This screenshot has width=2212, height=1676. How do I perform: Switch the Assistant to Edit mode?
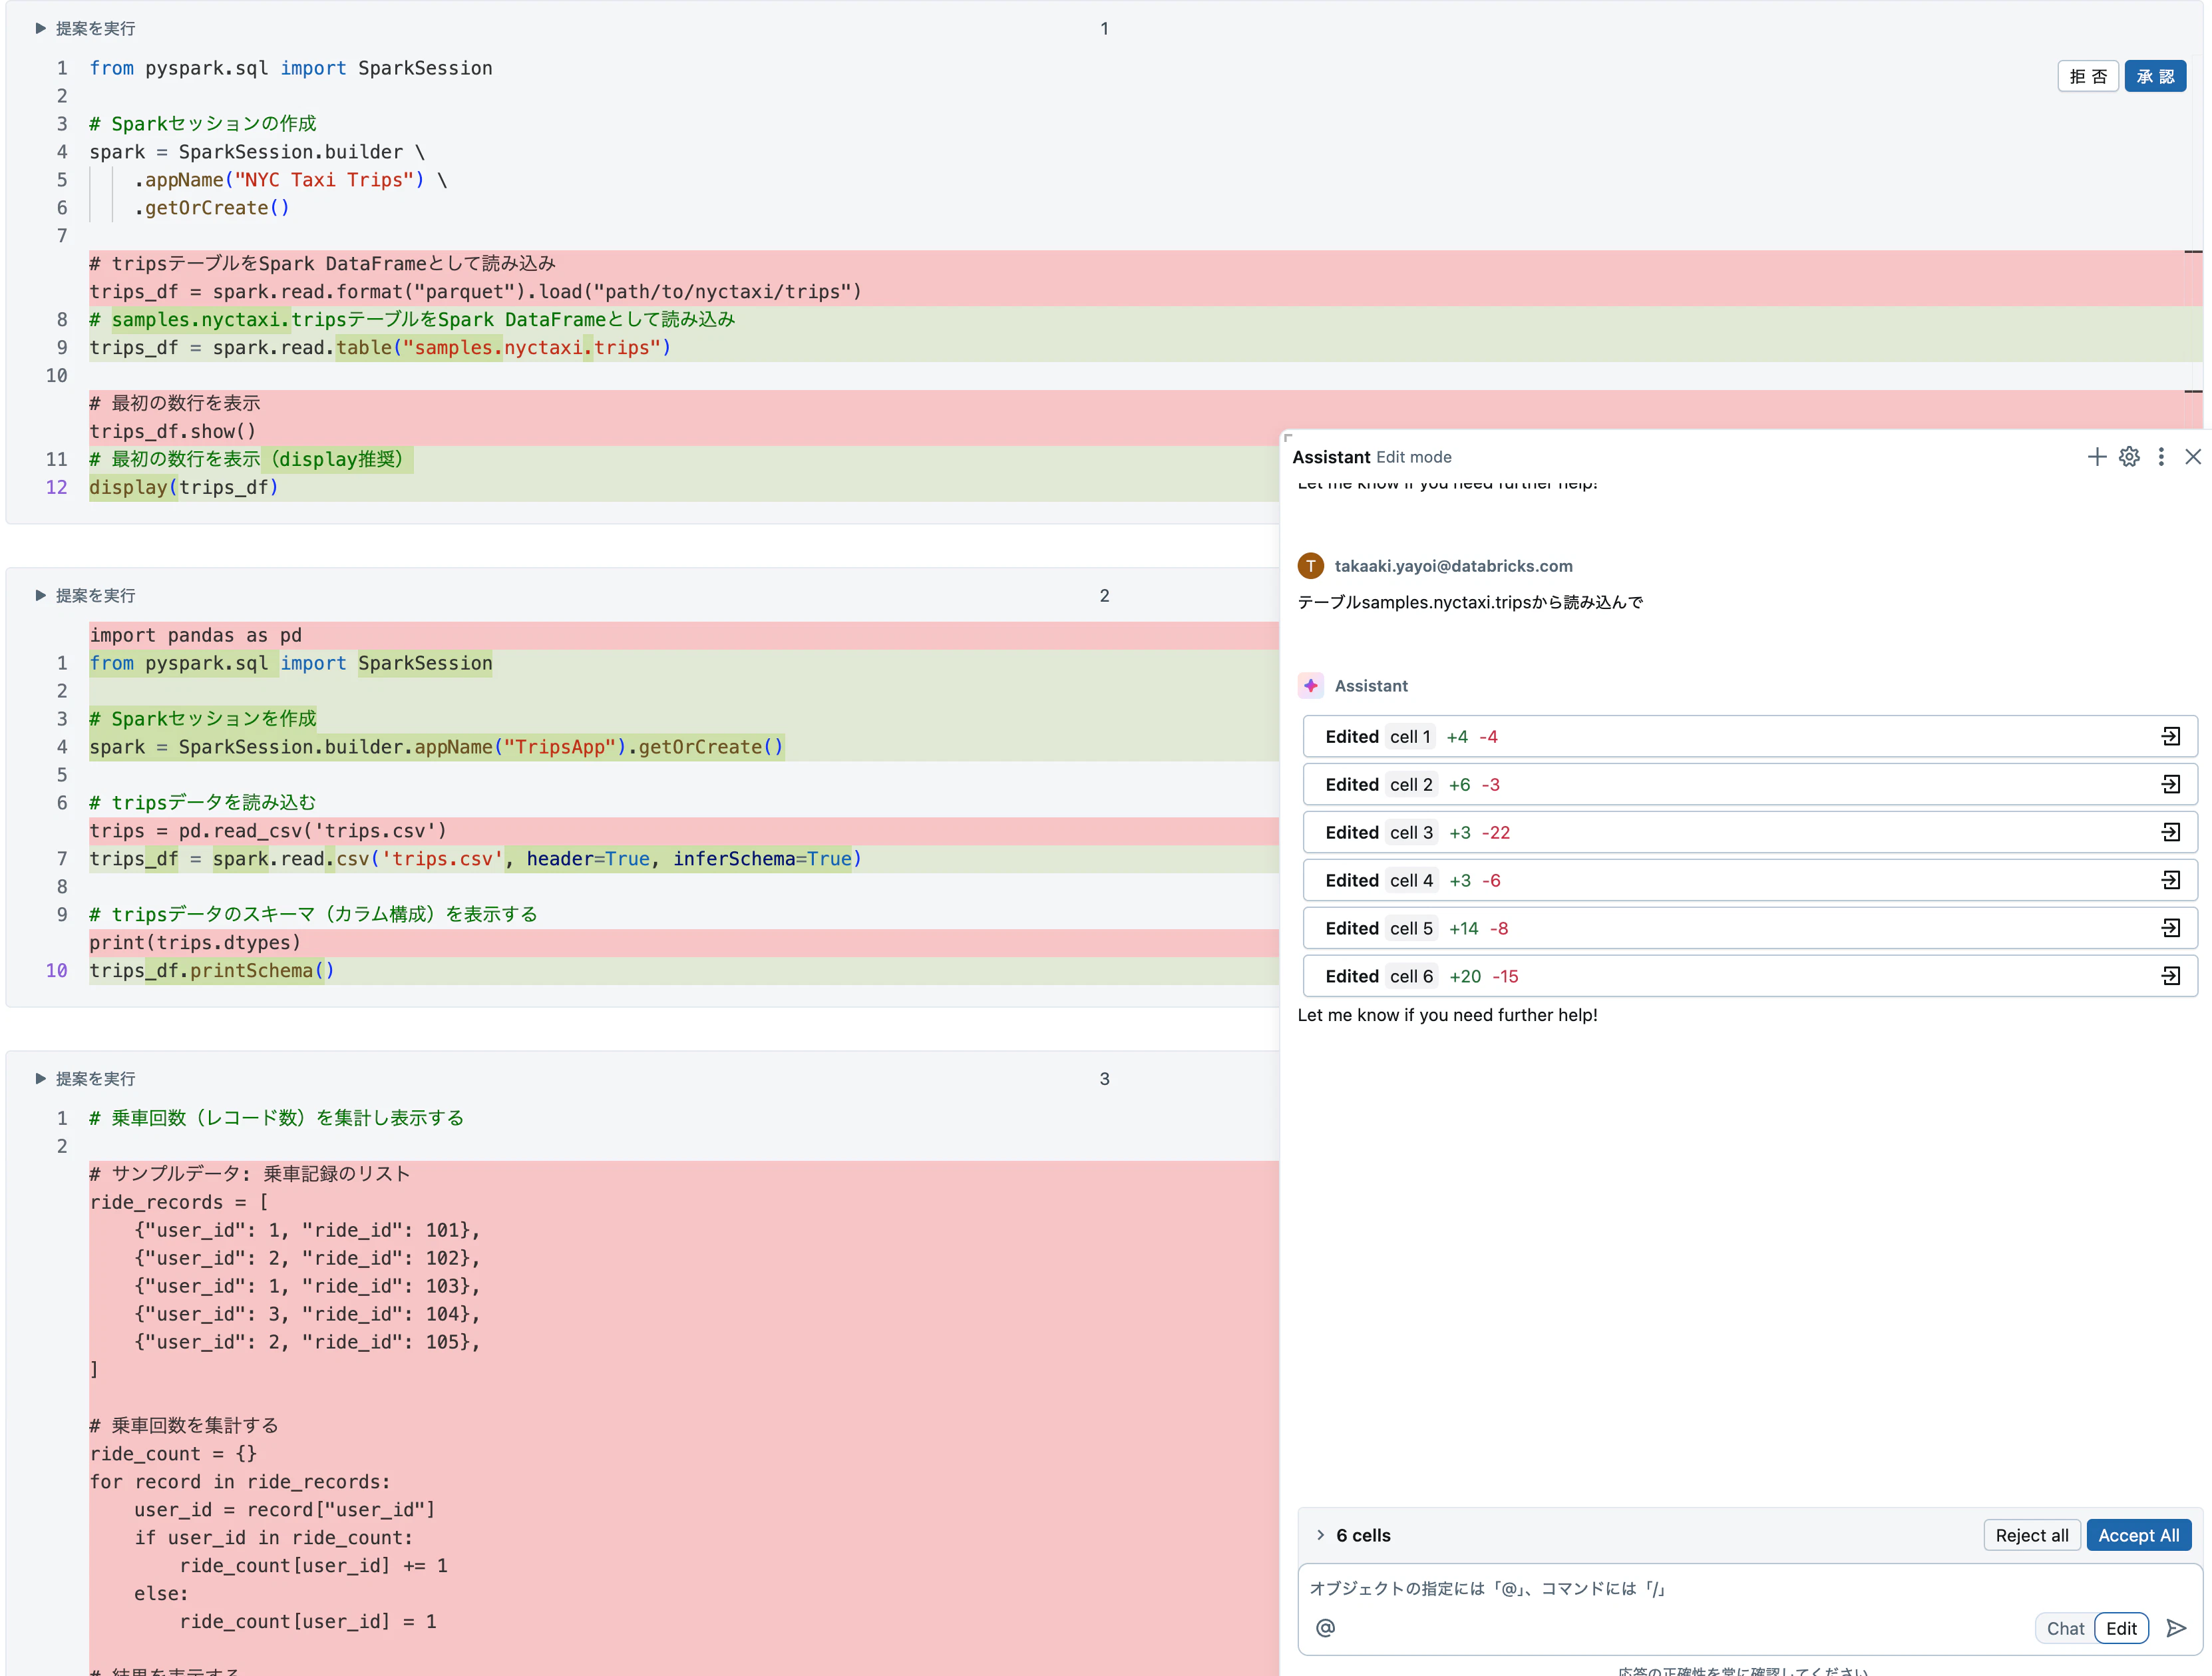[2121, 1629]
